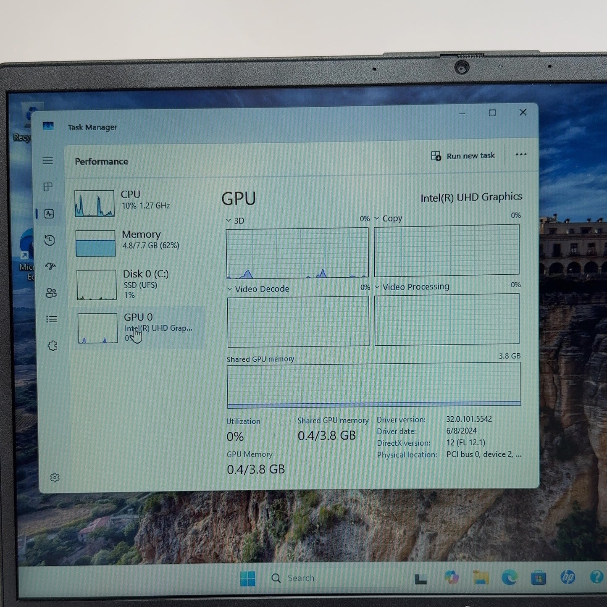Open the Video Processing engine dropdown
607x607 pixels.
[377, 287]
